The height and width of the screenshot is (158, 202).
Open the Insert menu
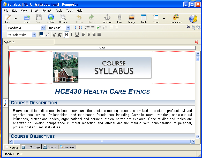(x=34, y=11)
